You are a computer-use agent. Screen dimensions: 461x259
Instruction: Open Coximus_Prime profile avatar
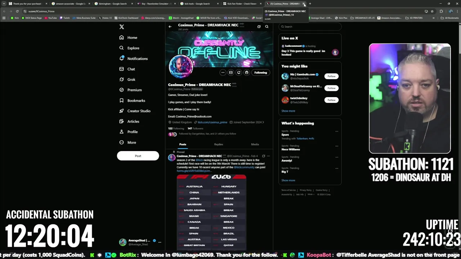181,66
